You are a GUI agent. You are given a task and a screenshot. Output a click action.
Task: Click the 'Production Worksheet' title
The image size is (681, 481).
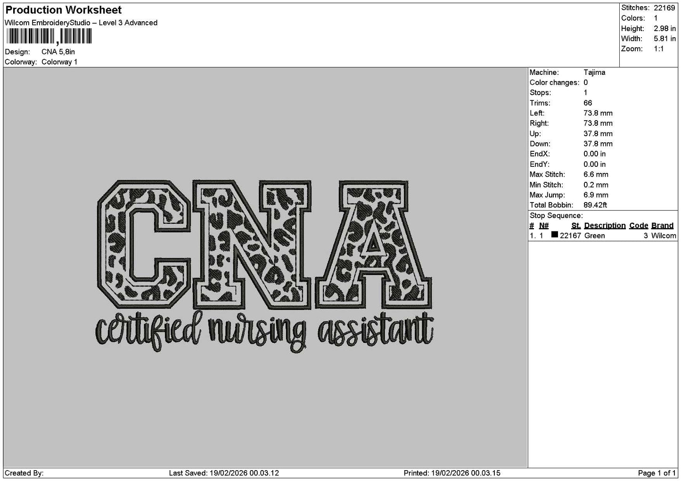coord(64,10)
